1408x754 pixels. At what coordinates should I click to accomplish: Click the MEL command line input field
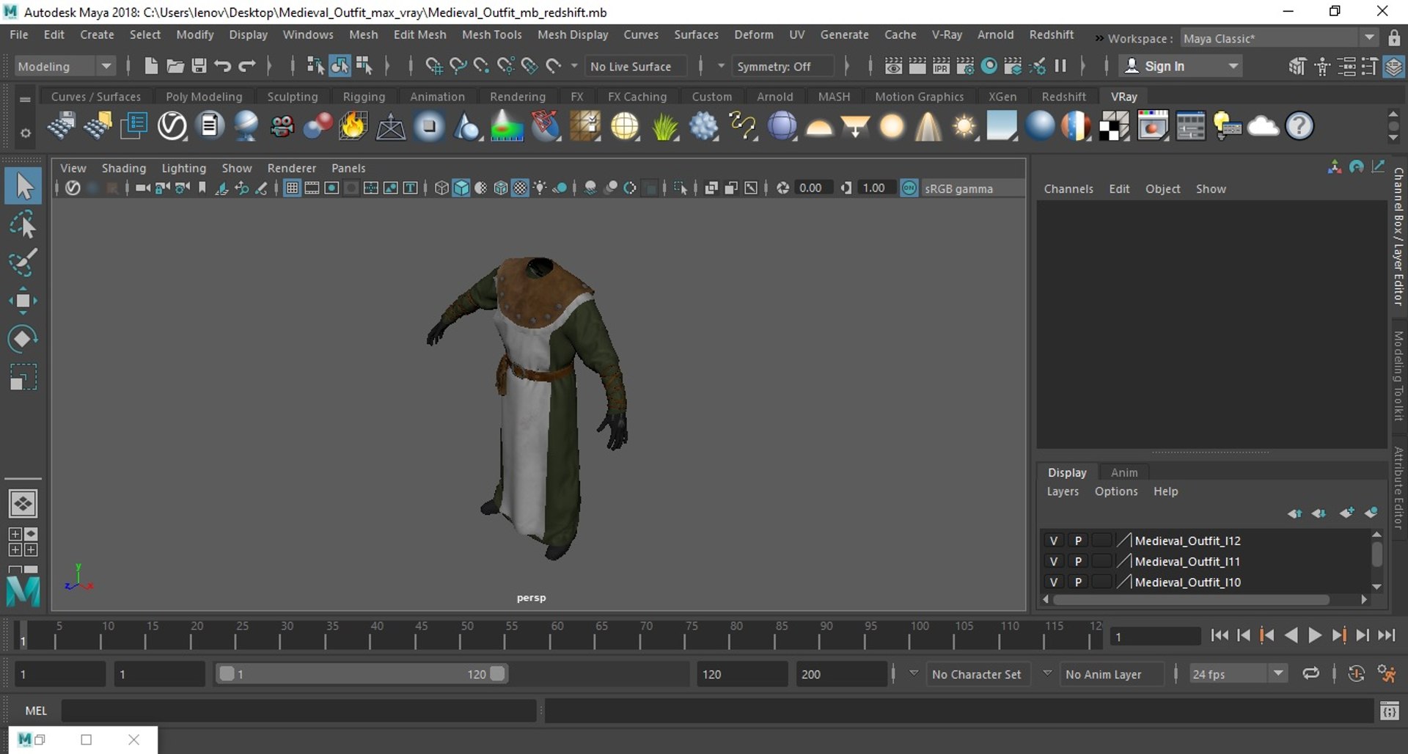tap(298, 711)
